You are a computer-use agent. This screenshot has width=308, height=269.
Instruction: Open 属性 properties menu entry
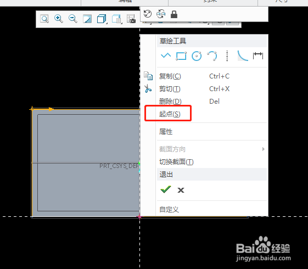pyautogui.click(x=166, y=132)
